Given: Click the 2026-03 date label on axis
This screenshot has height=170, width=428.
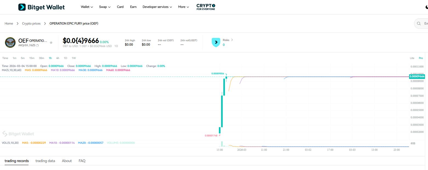Looking at the screenshot, I should [x=242, y=150].
